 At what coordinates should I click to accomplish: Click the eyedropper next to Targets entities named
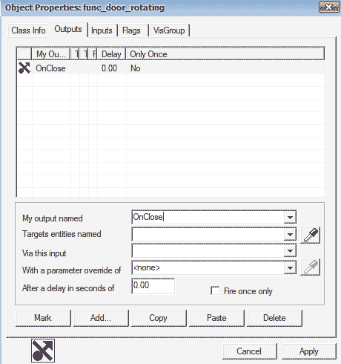[311, 235]
